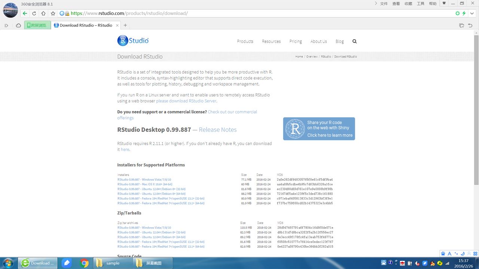Open the 收藏 menu
Screen dimensions: 479x269
click(x=408, y=3)
